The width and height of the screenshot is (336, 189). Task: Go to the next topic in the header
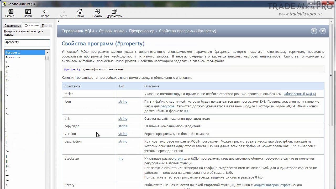point(323,31)
